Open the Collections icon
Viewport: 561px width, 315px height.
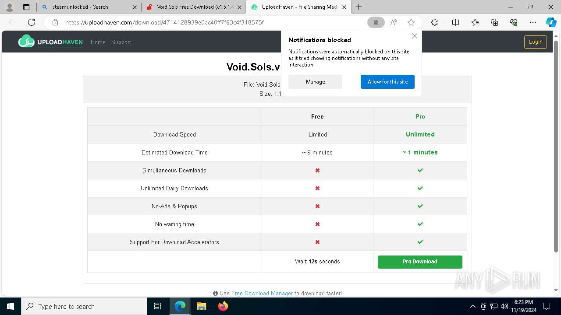coord(494,22)
